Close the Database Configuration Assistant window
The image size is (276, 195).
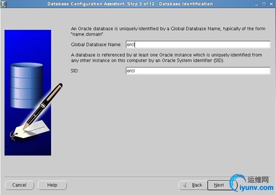coord(271,4)
